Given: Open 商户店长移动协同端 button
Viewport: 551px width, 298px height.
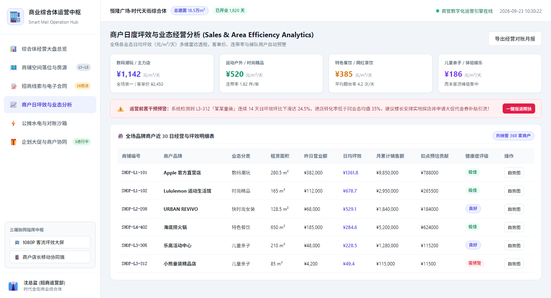Looking at the screenshot, I should pos(50,257).
